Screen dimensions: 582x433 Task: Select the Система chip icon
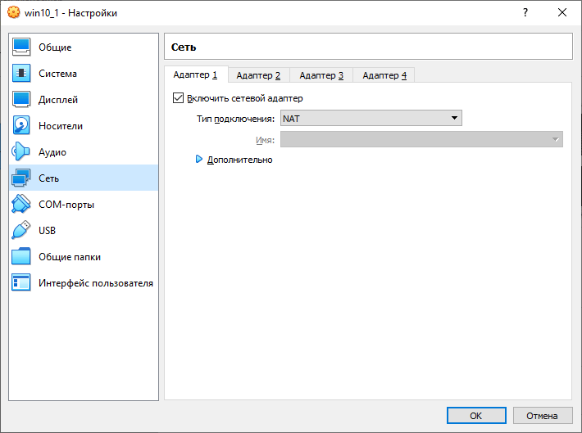click(21, 73)
